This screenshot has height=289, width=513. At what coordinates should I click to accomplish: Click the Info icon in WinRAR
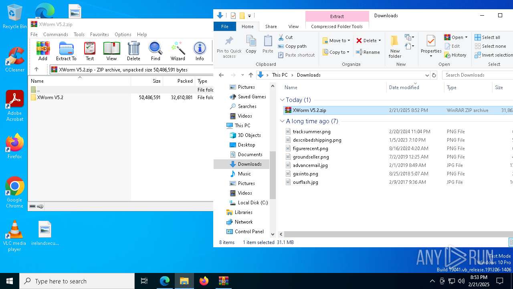200,51
